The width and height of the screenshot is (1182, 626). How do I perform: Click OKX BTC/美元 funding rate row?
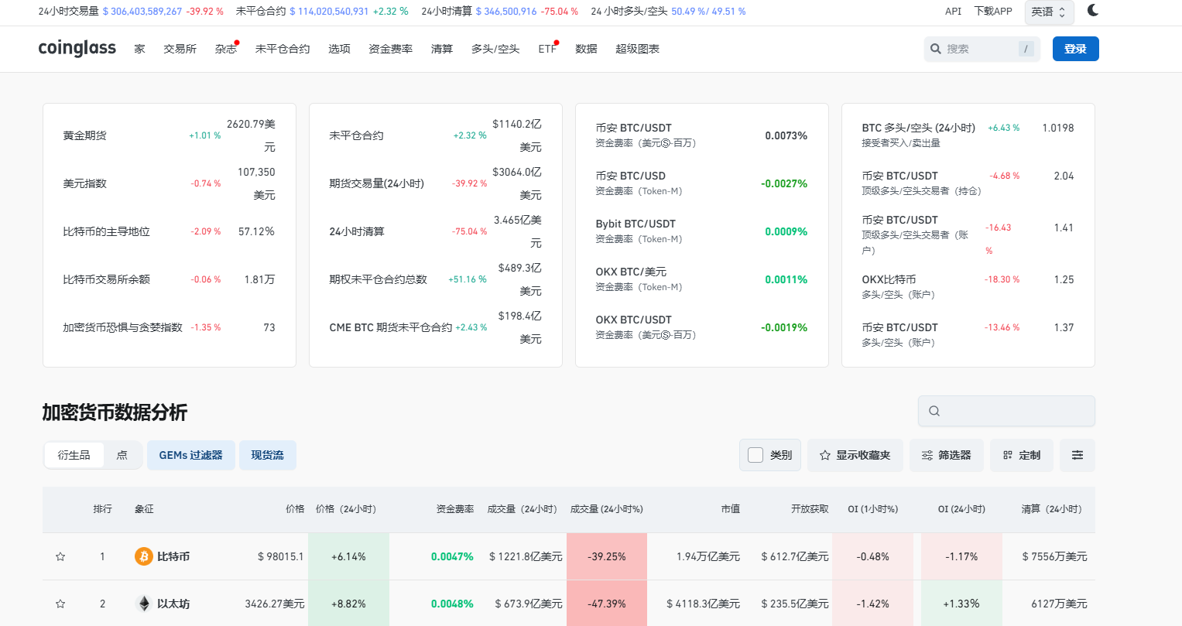point(702,279)
